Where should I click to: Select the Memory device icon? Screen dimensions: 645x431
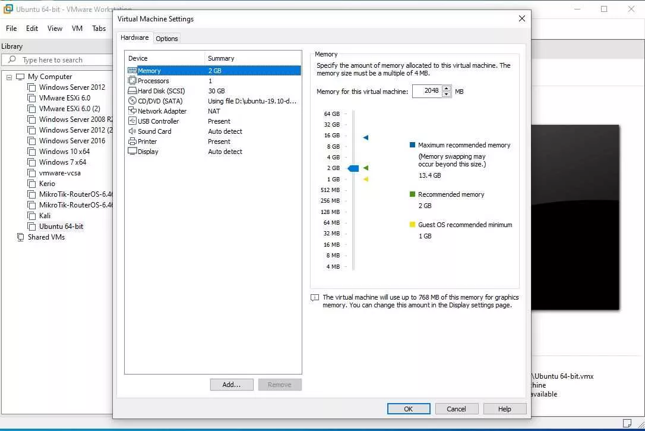[132, 70]
